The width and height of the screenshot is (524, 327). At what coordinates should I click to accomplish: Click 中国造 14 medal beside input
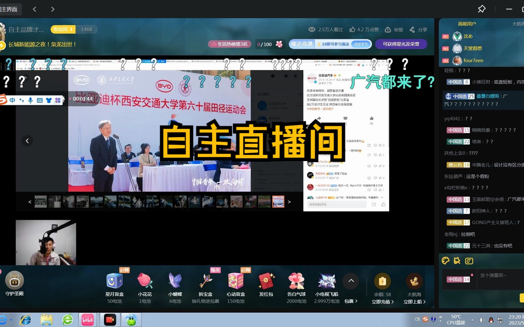458,279
